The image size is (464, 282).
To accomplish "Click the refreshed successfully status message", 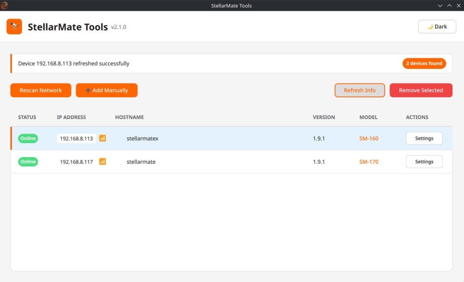I will click(x=73, y=63).
